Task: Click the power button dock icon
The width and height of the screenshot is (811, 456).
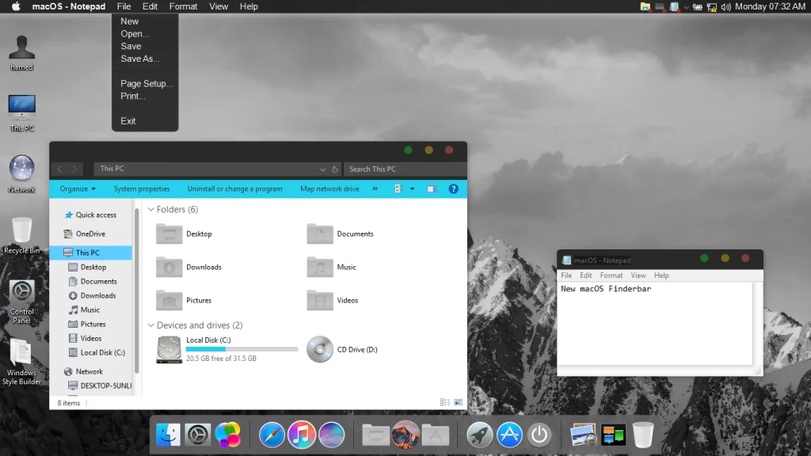Action: (539, 435)
